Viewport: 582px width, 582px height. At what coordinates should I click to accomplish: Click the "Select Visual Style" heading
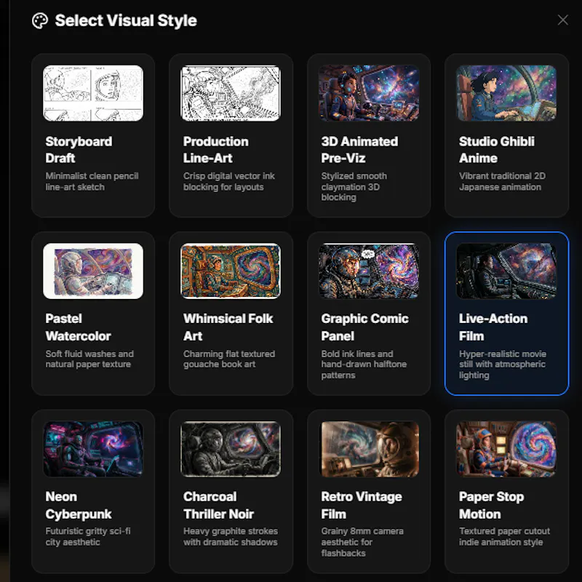(126, 21)
